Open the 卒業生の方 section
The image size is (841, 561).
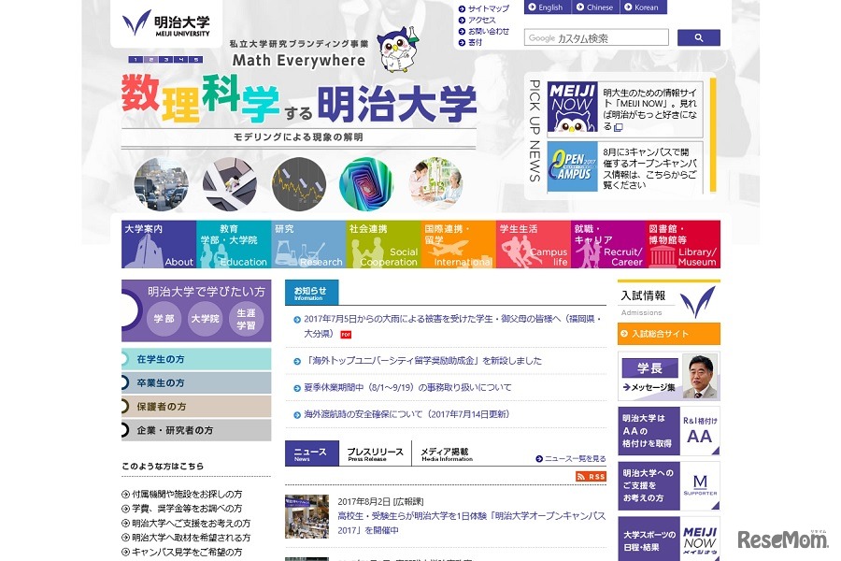tap(196, 382)
